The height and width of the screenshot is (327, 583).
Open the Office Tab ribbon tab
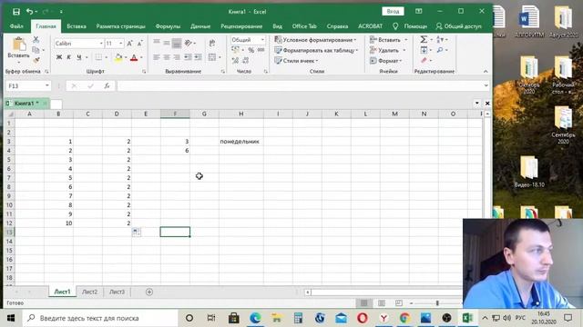pyautogui.click(x=304, y=26)
